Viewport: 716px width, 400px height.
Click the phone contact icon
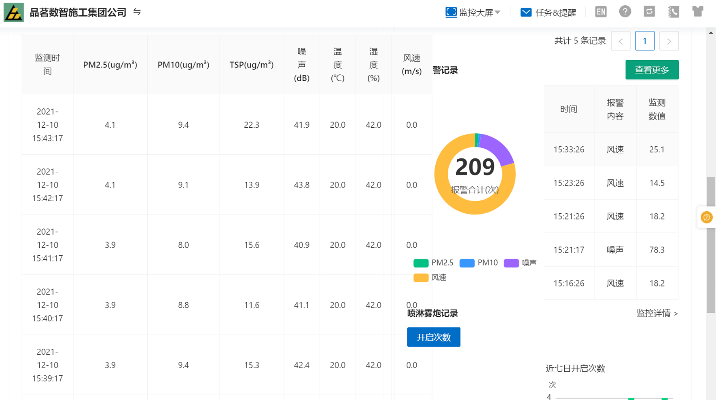pos(674,12)
